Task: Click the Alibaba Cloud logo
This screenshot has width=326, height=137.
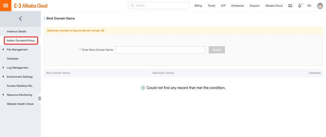Action: pos(31,6)
